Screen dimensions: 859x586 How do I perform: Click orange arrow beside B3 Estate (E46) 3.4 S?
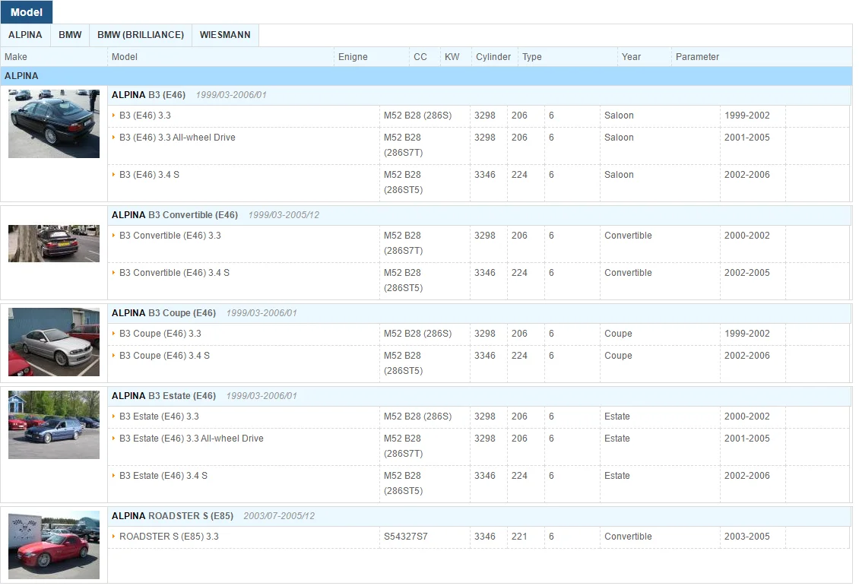click(113, 475)
